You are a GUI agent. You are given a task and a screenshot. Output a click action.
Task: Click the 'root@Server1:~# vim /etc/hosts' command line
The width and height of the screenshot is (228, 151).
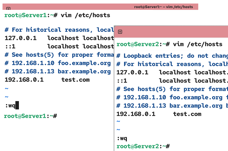point(57,15)
